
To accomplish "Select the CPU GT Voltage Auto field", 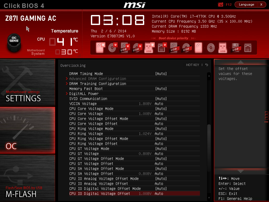I will click(159, 154).
